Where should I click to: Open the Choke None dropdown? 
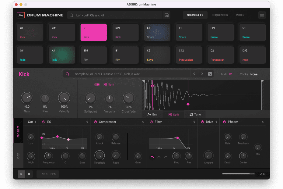coord(253,74)
